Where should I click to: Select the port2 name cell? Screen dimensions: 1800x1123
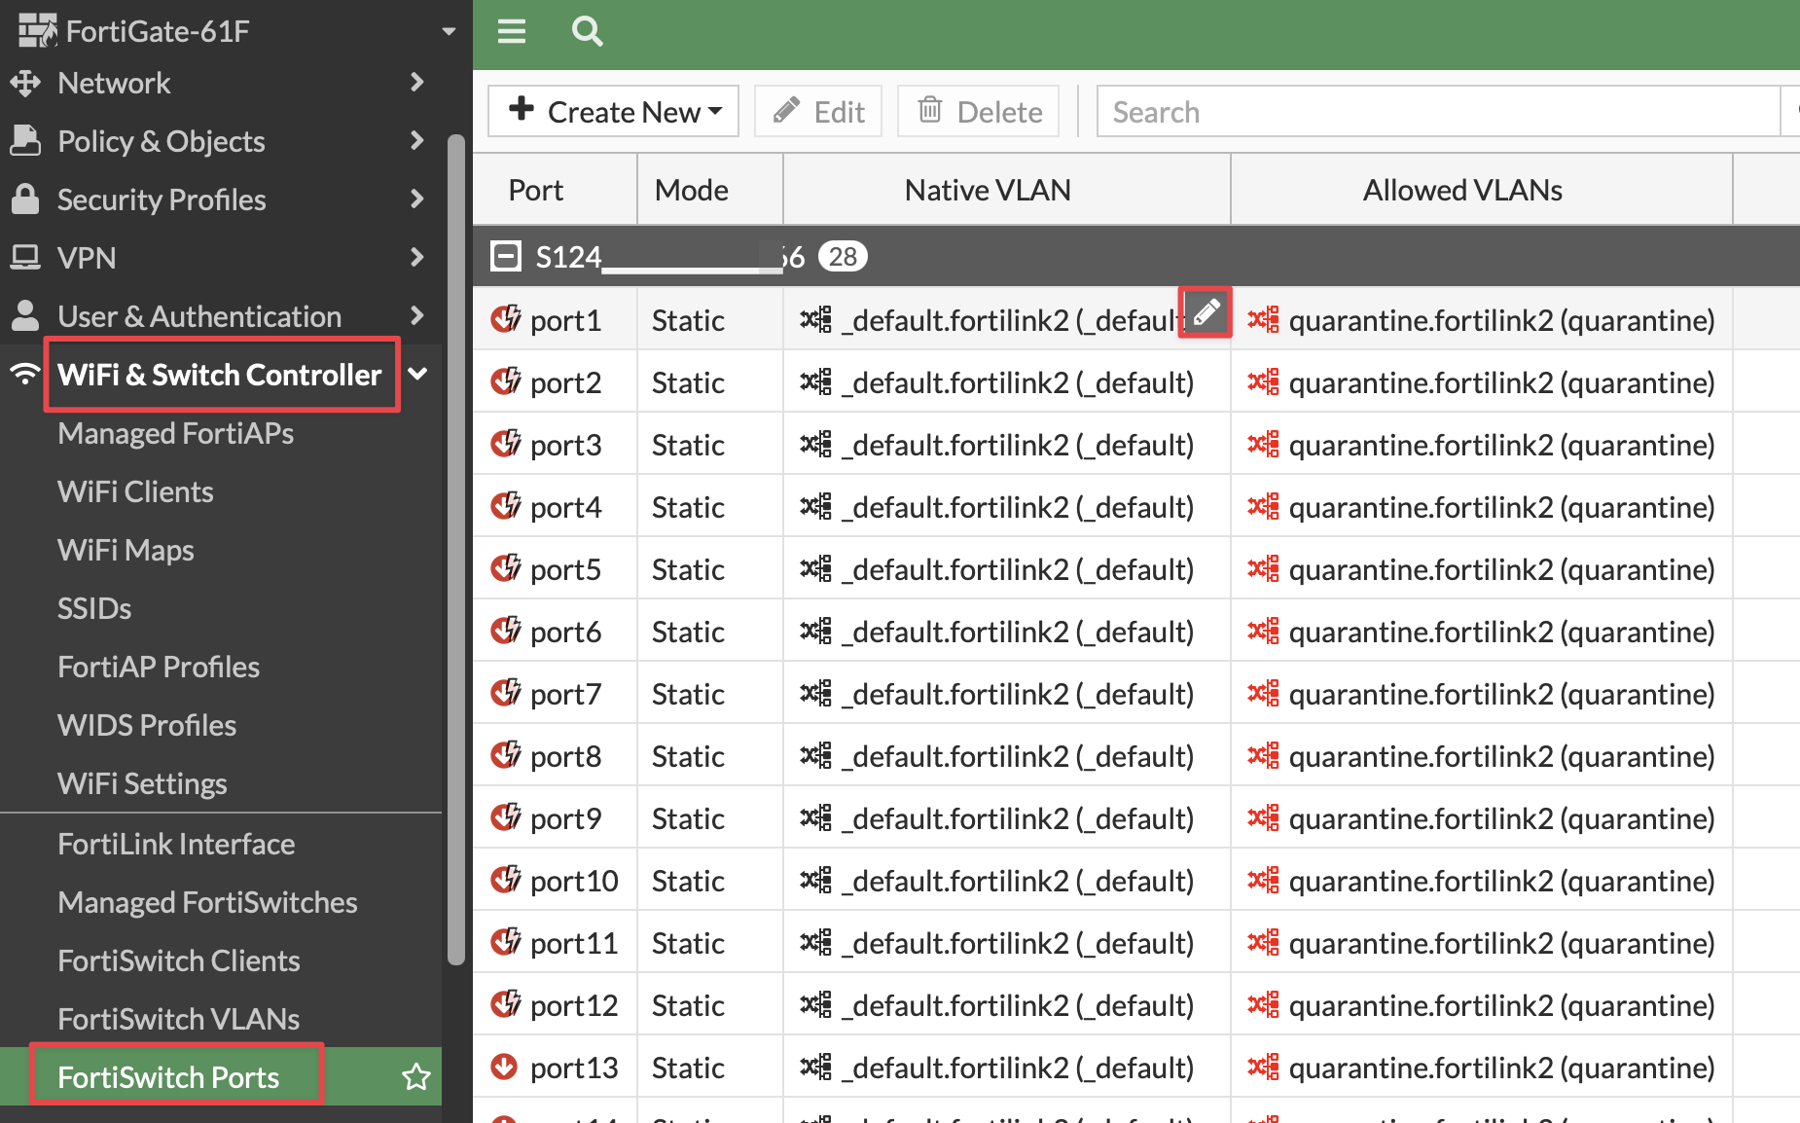tap(566, 382)
